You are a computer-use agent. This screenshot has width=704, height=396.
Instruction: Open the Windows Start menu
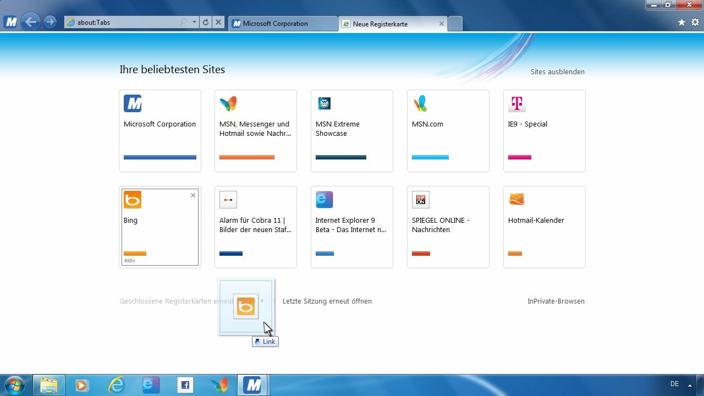[x=15, y=384]
